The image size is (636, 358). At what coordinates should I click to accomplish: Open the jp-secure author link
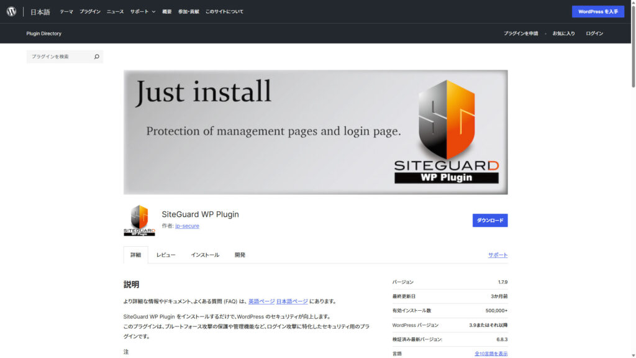tap(187, 226)
